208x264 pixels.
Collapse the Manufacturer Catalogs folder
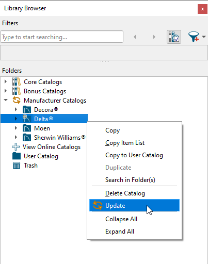pyautogui.click(x=6, y=100)
